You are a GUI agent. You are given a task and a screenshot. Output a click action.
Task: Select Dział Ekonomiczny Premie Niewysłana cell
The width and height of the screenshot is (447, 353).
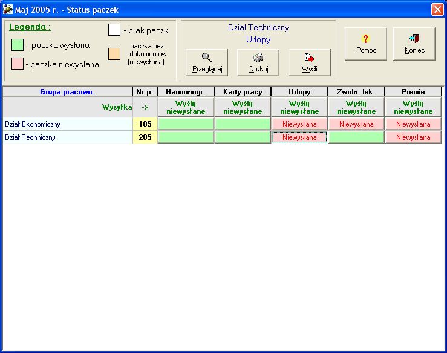pyautogui.click(x=413, y=124)
